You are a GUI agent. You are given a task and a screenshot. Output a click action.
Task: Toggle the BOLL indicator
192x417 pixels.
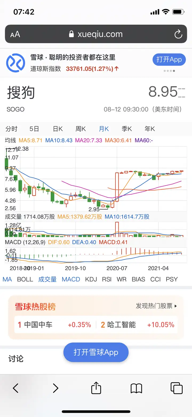click(x=25, y=279)
